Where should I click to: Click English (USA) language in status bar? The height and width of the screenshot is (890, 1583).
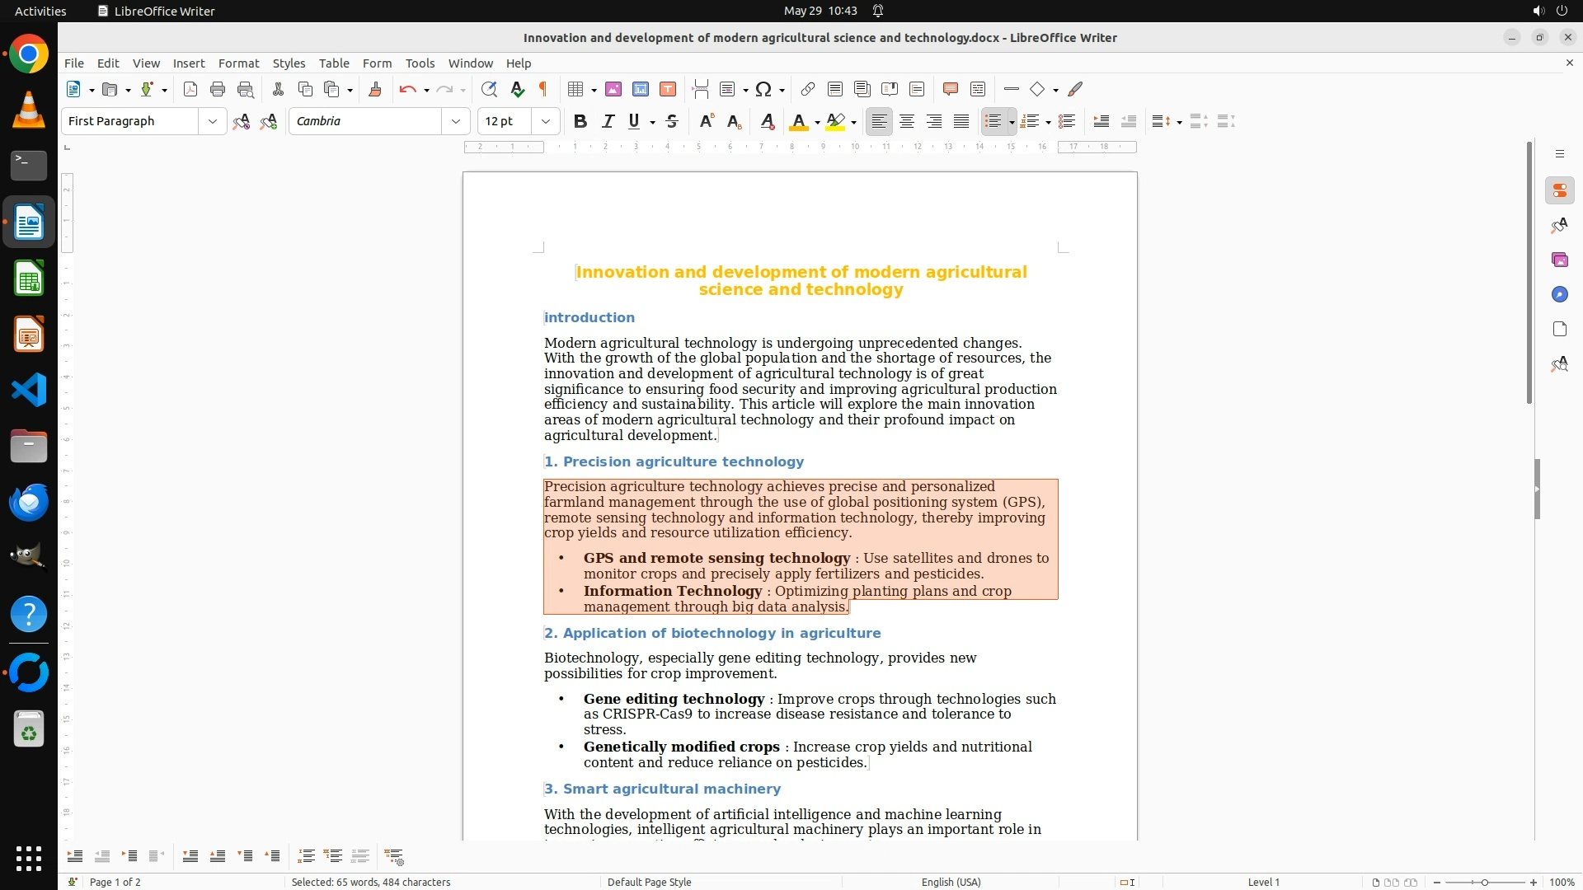coord(951,882)
